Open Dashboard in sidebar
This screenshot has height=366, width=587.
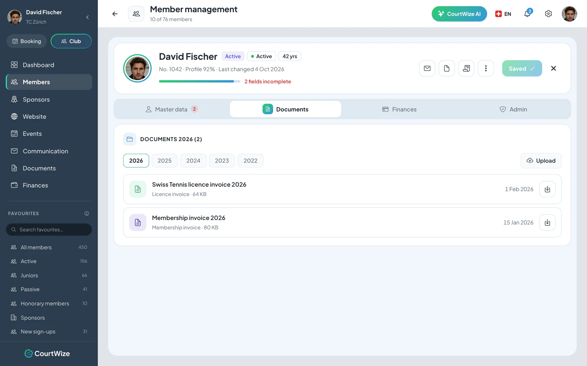click(49, 65)
